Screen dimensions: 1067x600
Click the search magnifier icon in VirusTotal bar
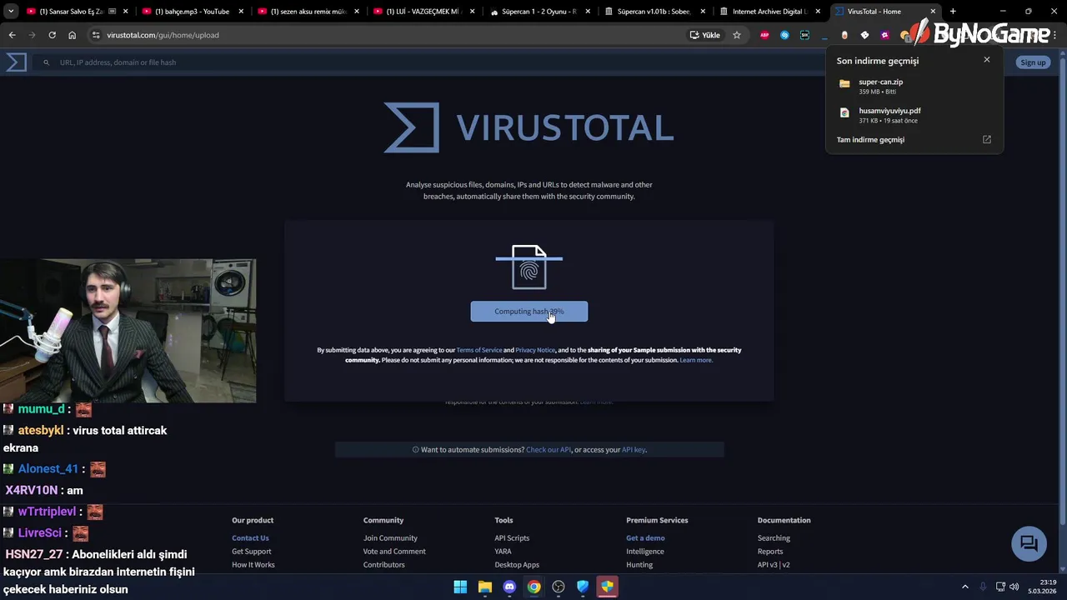click(47, 62)
